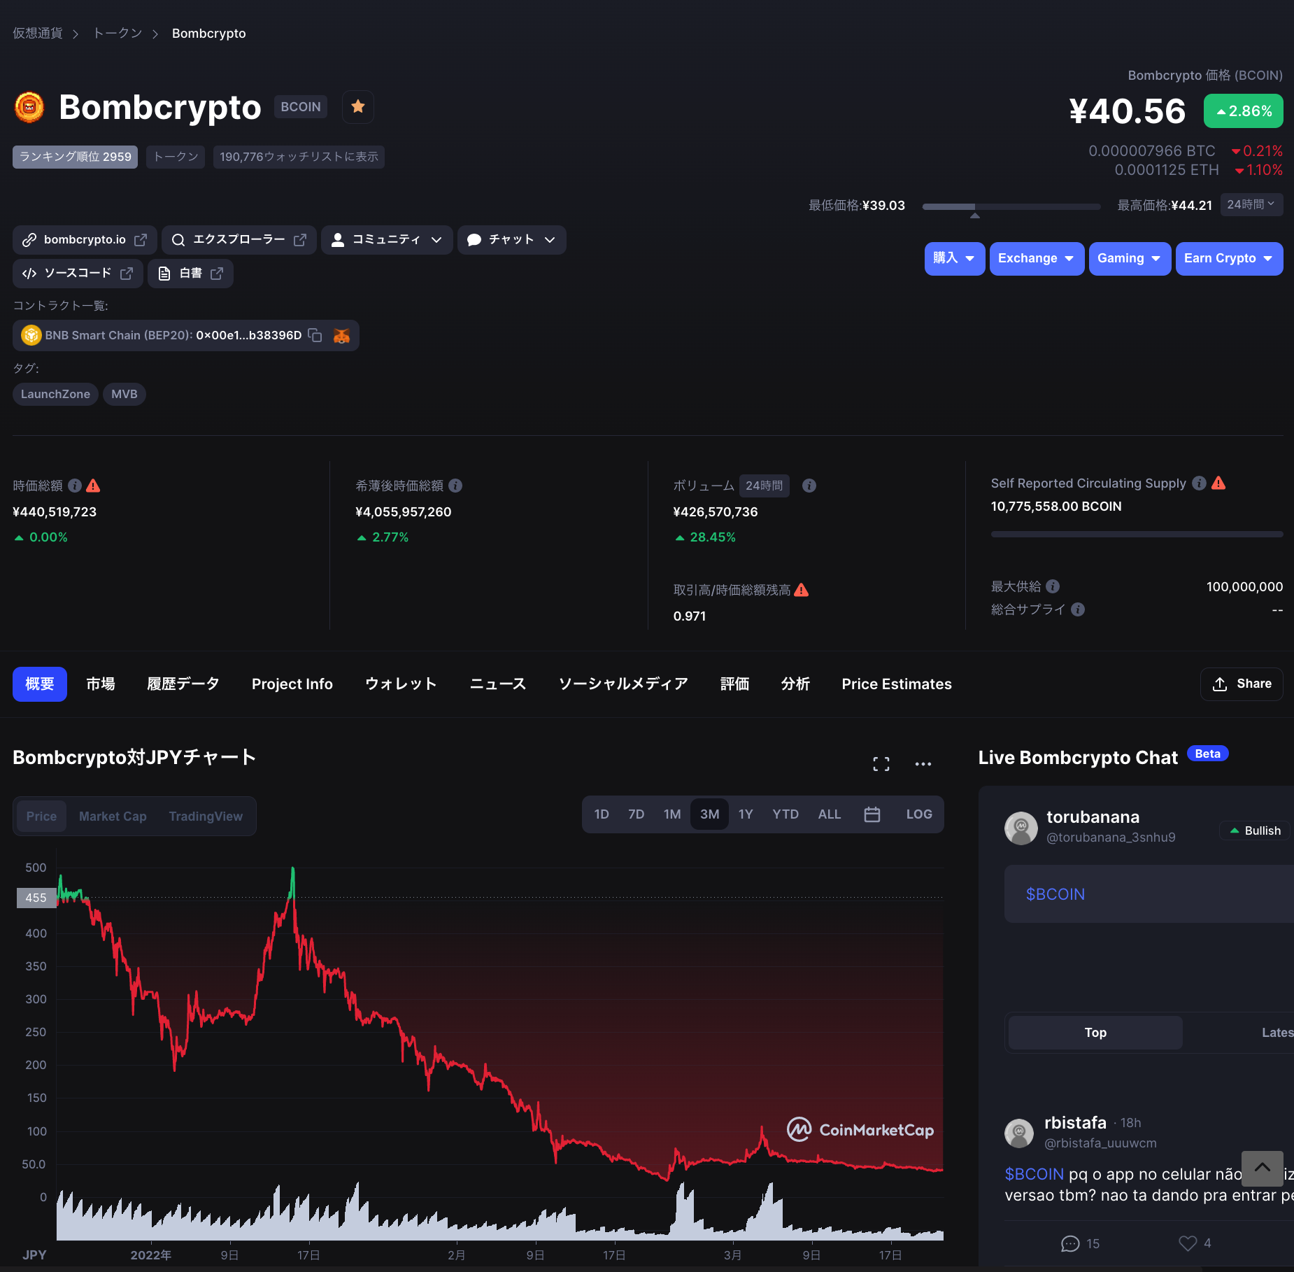1294x1272 pixels.
Task: Switch chart to Price view
Action: pos(41,817)
